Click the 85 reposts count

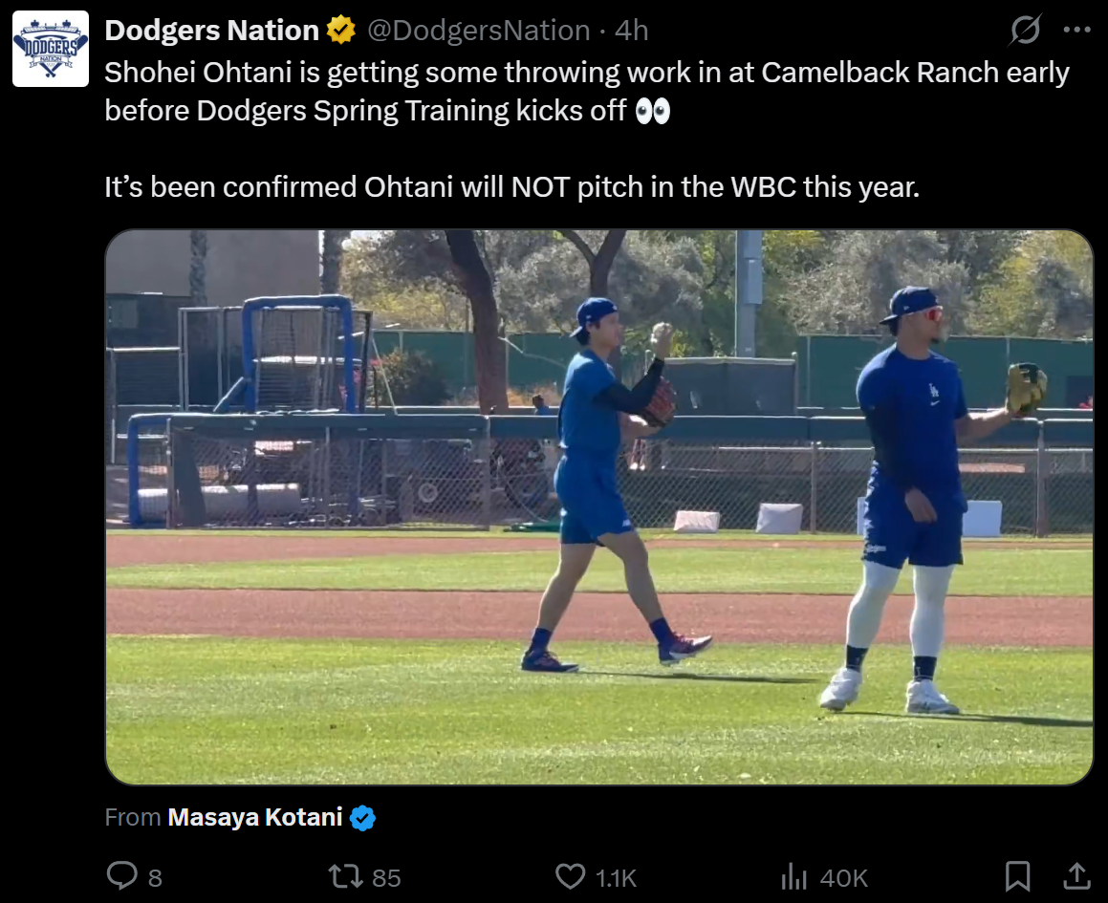(386, 877)
